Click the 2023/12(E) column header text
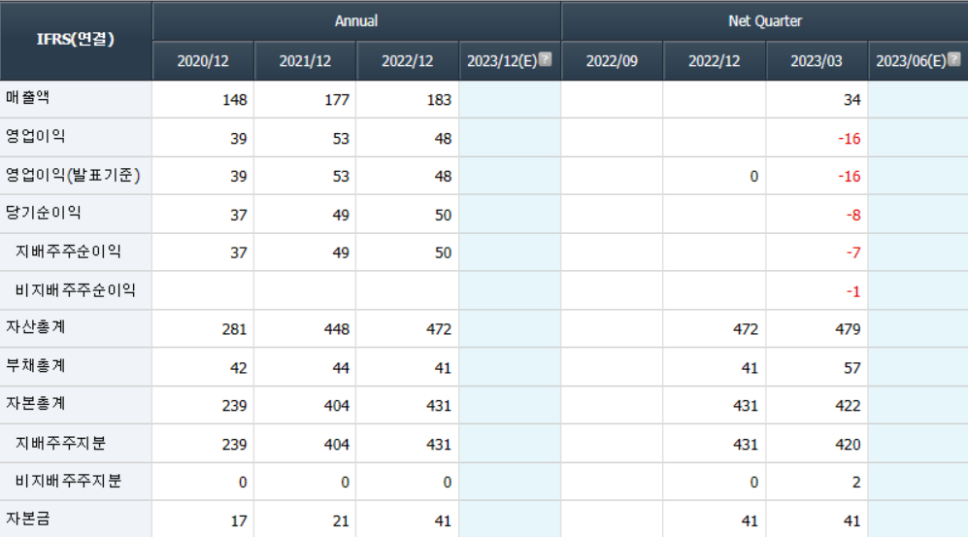 [502, 61]
